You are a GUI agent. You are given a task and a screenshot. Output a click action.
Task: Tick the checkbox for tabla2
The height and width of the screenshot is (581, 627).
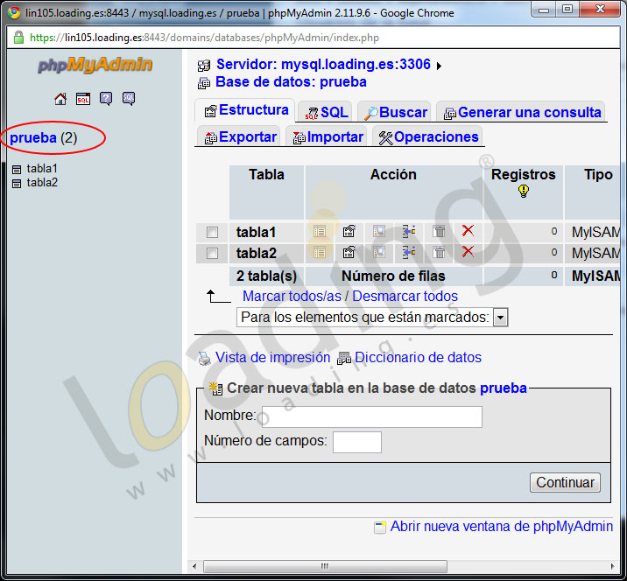pyautogui.click(x=212, y=253)
